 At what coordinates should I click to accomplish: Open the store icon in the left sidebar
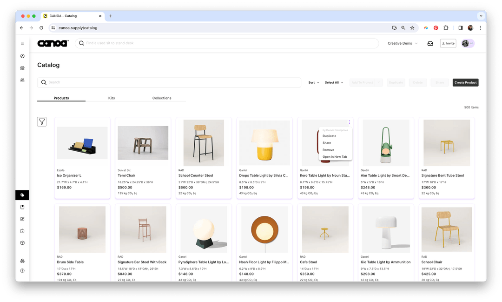pyautogui.click(x=22, y=68)
